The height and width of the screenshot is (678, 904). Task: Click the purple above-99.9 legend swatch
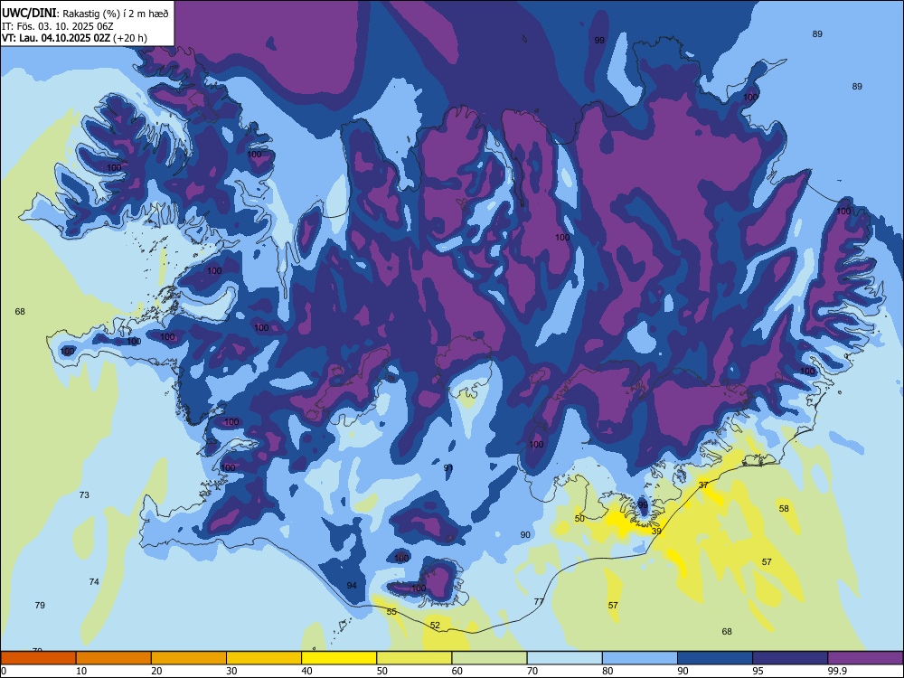865,658
